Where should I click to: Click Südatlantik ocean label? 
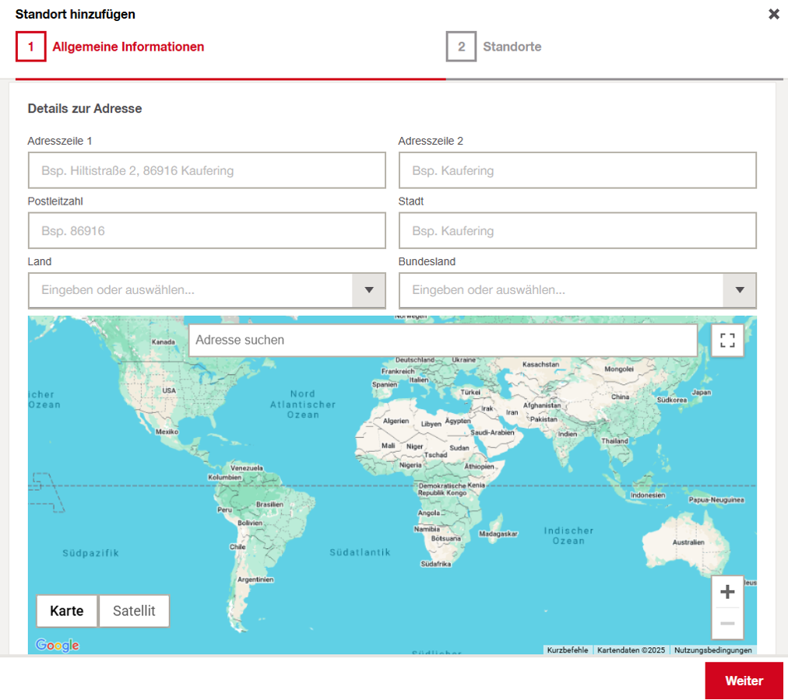click(x=360, y=552)
